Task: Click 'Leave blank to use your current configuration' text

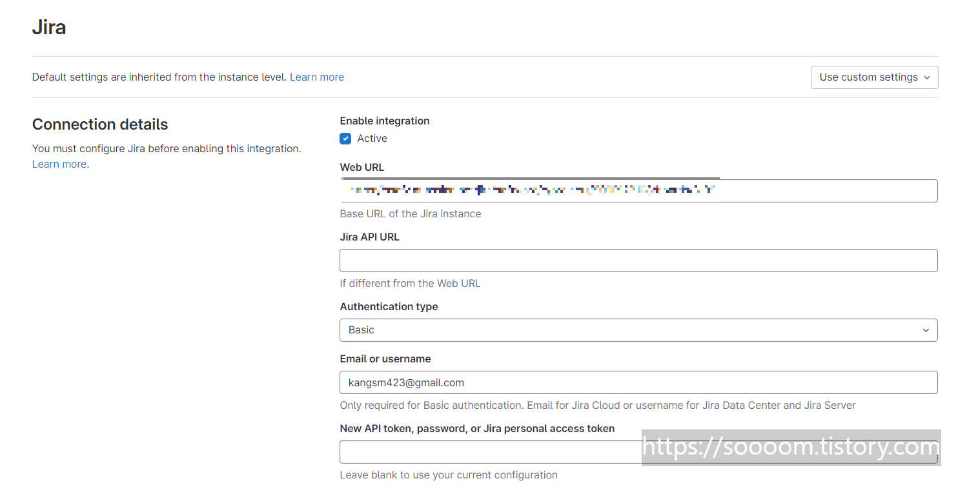Action: (449, 475)
